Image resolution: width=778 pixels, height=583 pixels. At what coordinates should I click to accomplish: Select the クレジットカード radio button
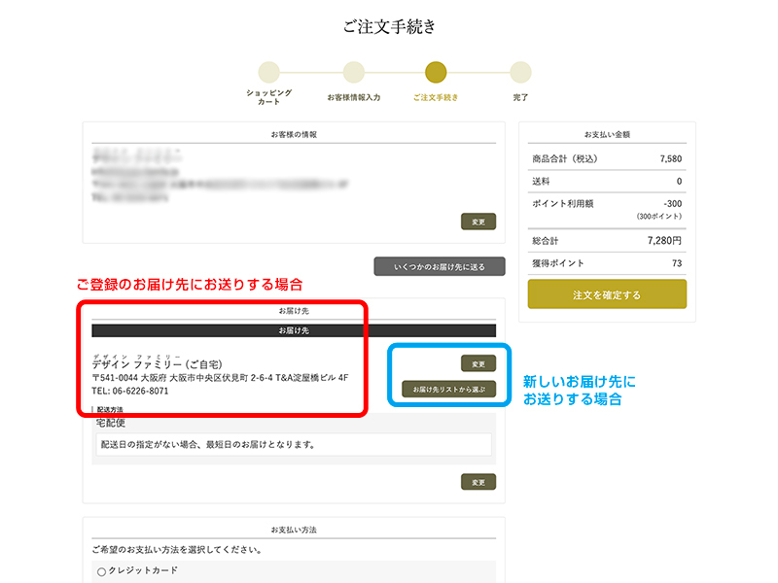coord(101,571)
